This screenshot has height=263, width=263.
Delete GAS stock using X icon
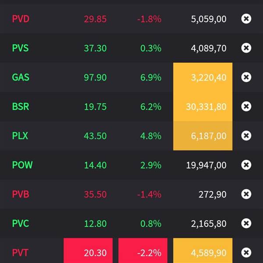pyautogui.click(x=246, y=77)
